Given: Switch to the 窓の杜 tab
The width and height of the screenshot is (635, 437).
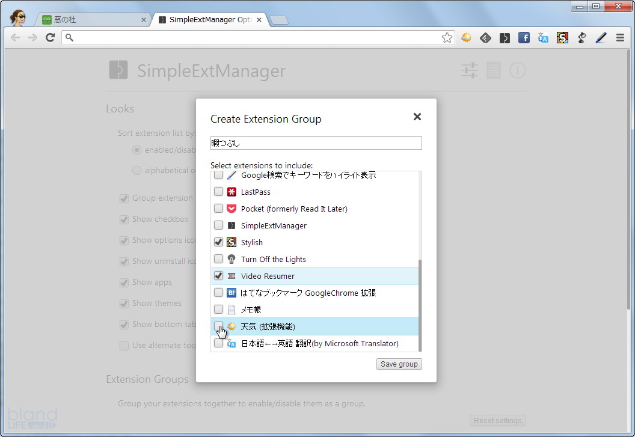Looking at the screenshot, I should click(x=94, y=19).
